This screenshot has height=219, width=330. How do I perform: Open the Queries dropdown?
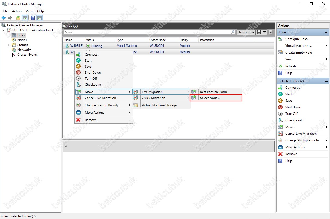(x=246, y=32)
